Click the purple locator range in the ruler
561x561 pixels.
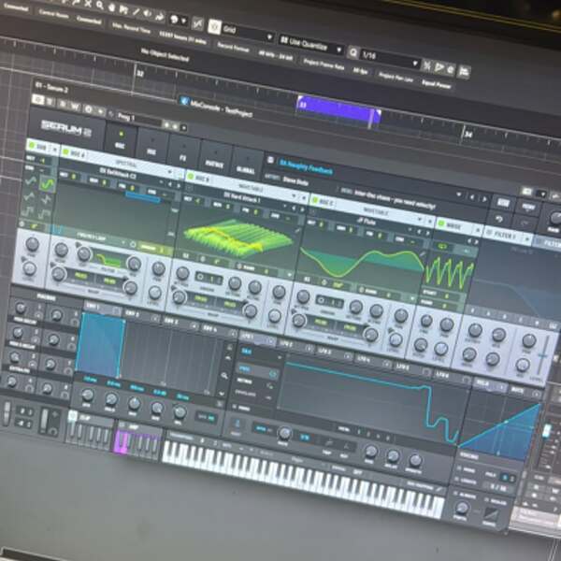338,110
